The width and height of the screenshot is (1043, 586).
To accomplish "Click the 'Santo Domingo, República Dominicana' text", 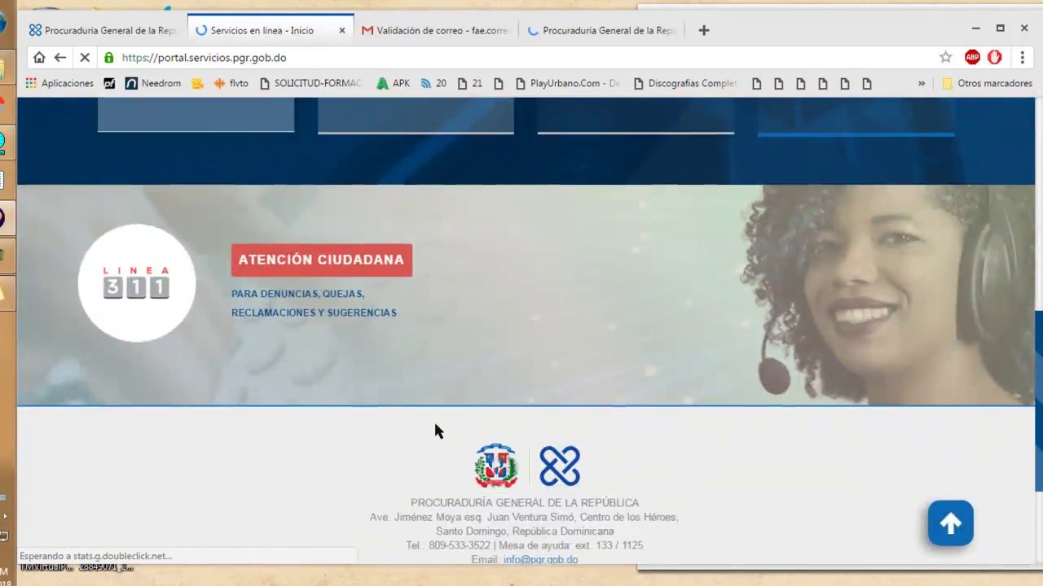I will 525,531.
